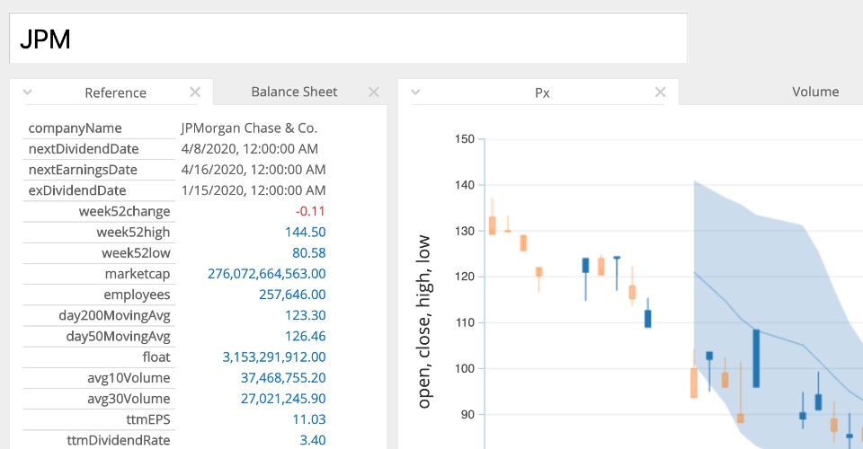Expand the chevron dropdown beside Px tab

pyautogui.click(x=415, y=92)
